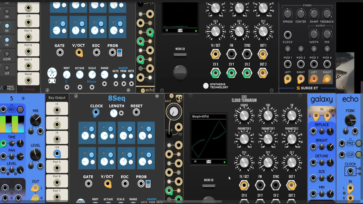
Task: Click the MOD 3 input jack on Surge XT
Action: [x=314, y=64]
